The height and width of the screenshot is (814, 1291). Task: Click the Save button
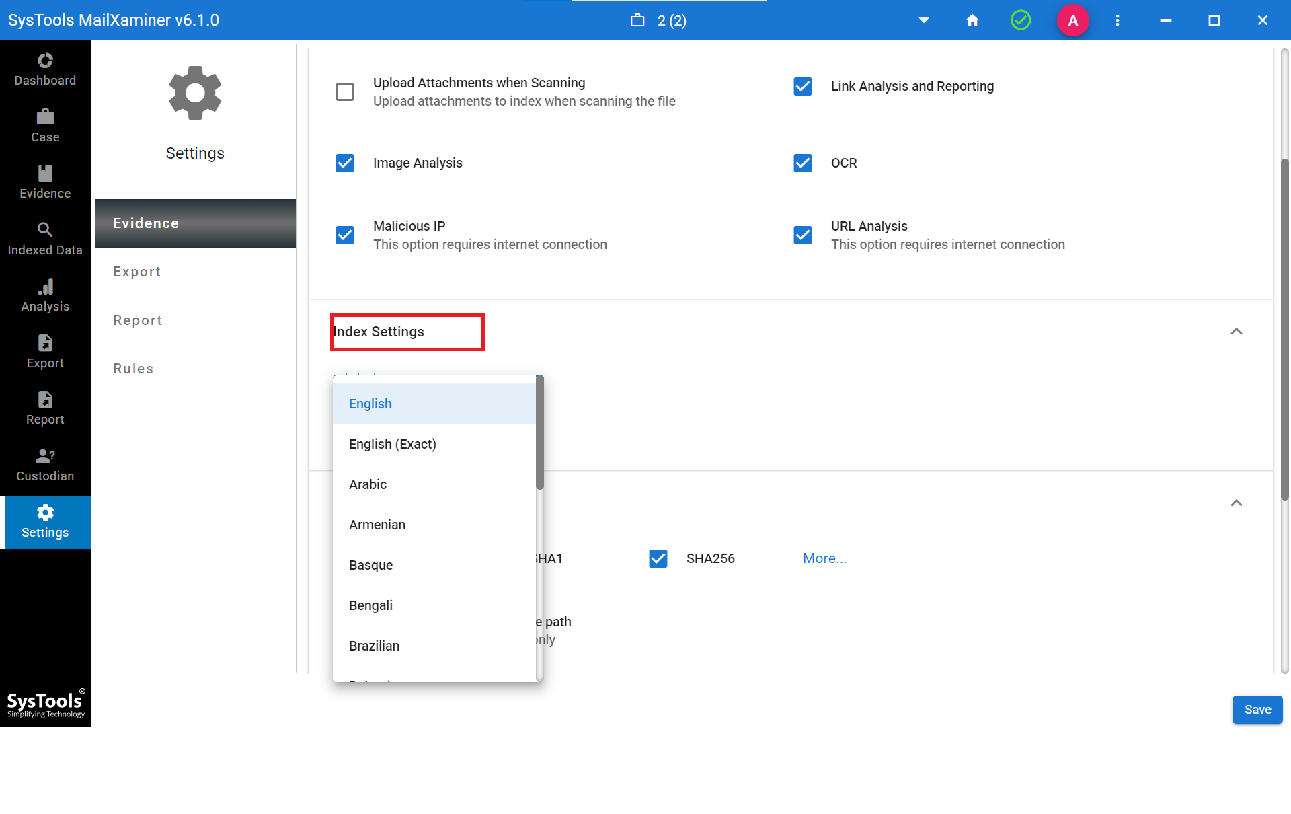pos(1257,709)
